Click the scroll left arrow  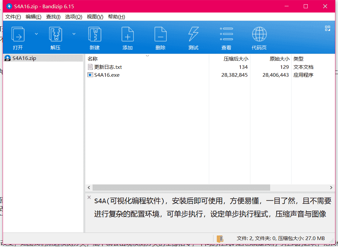89,187
